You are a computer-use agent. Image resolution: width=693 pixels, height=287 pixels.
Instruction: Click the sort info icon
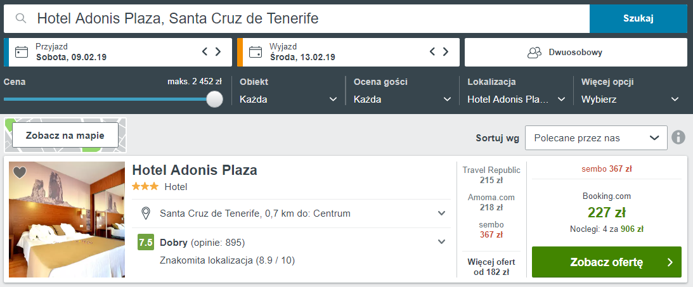coord(678,137)
